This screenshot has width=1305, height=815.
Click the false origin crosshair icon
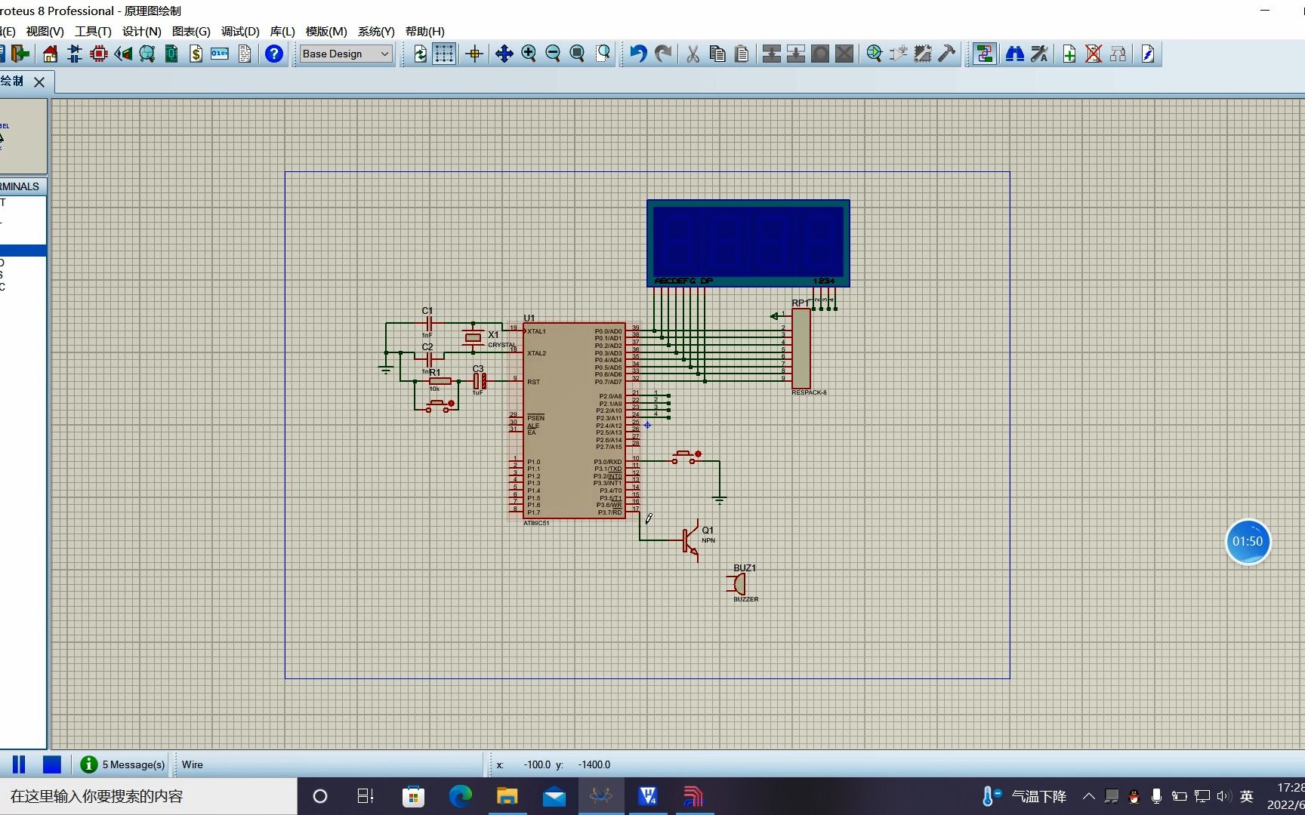pos(474,54)
